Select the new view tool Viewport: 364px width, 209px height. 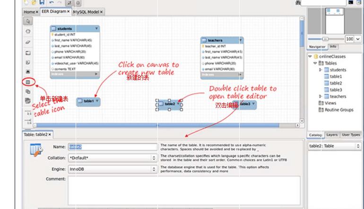[28, 92]
